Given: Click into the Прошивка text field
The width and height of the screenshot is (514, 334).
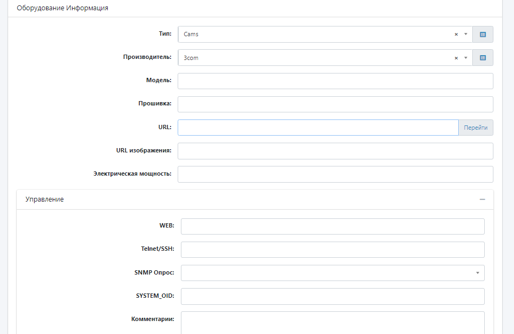Looking at the screenshot, I should tap(335, 104).
